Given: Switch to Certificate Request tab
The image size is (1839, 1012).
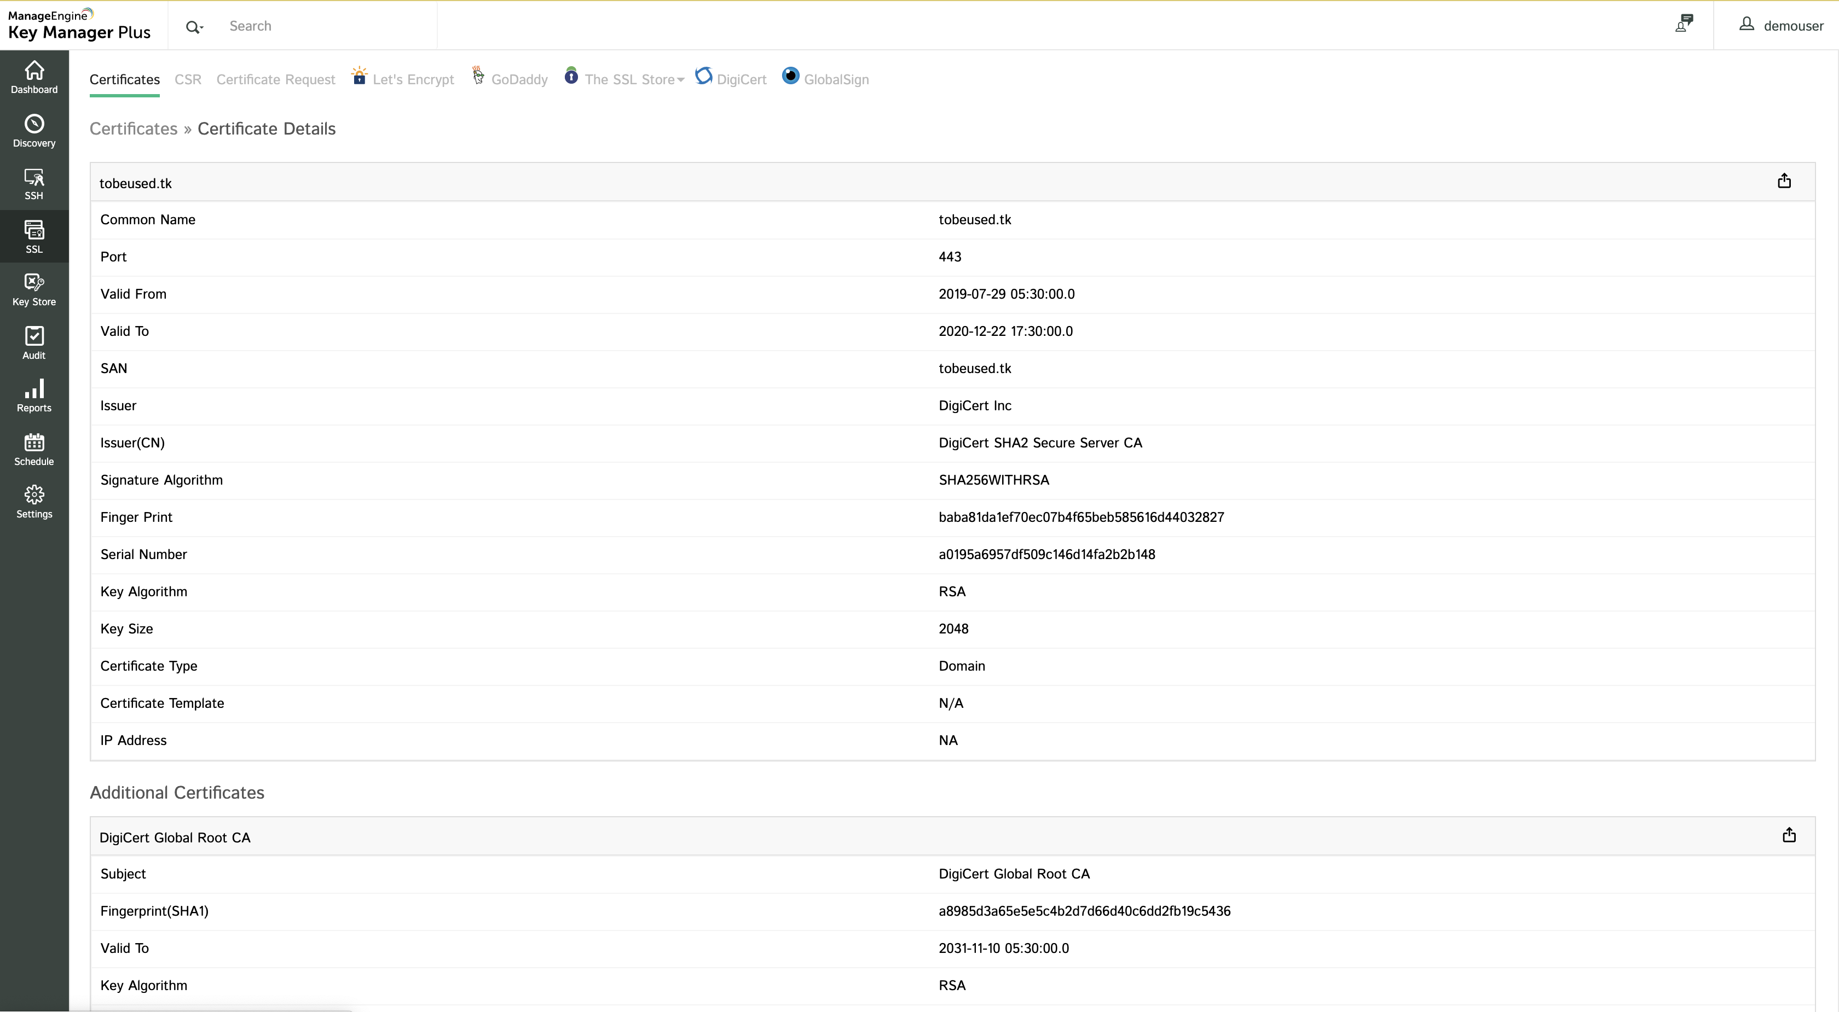Looking at the screenshot, I should coord(275,79).
